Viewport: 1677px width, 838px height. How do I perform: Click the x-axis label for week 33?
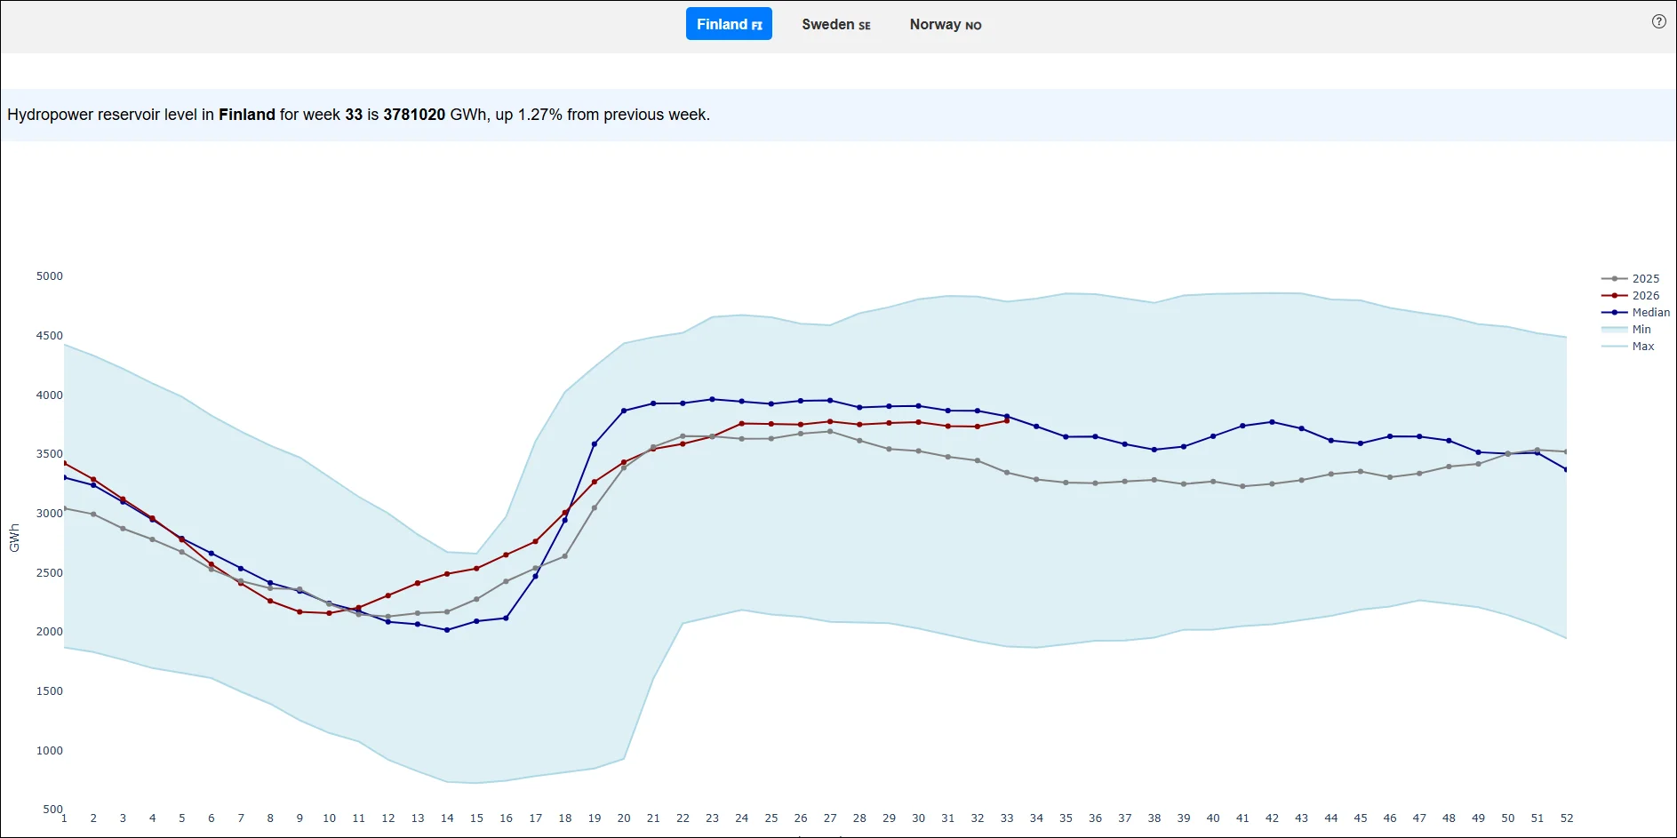1007,818
